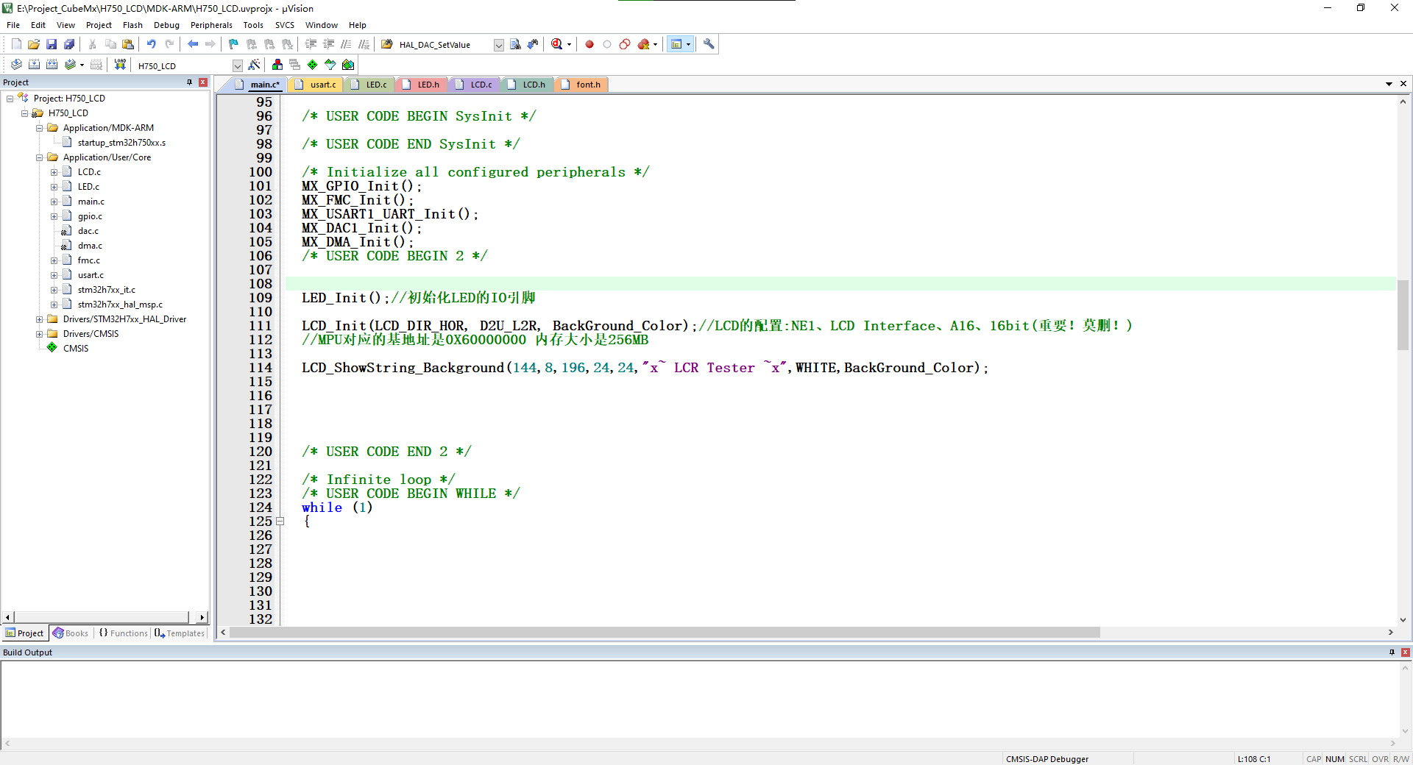The width and height of the screenshot is (1413, 765).
Task: Select main.c in the project tree
Action: click(91, 202)
